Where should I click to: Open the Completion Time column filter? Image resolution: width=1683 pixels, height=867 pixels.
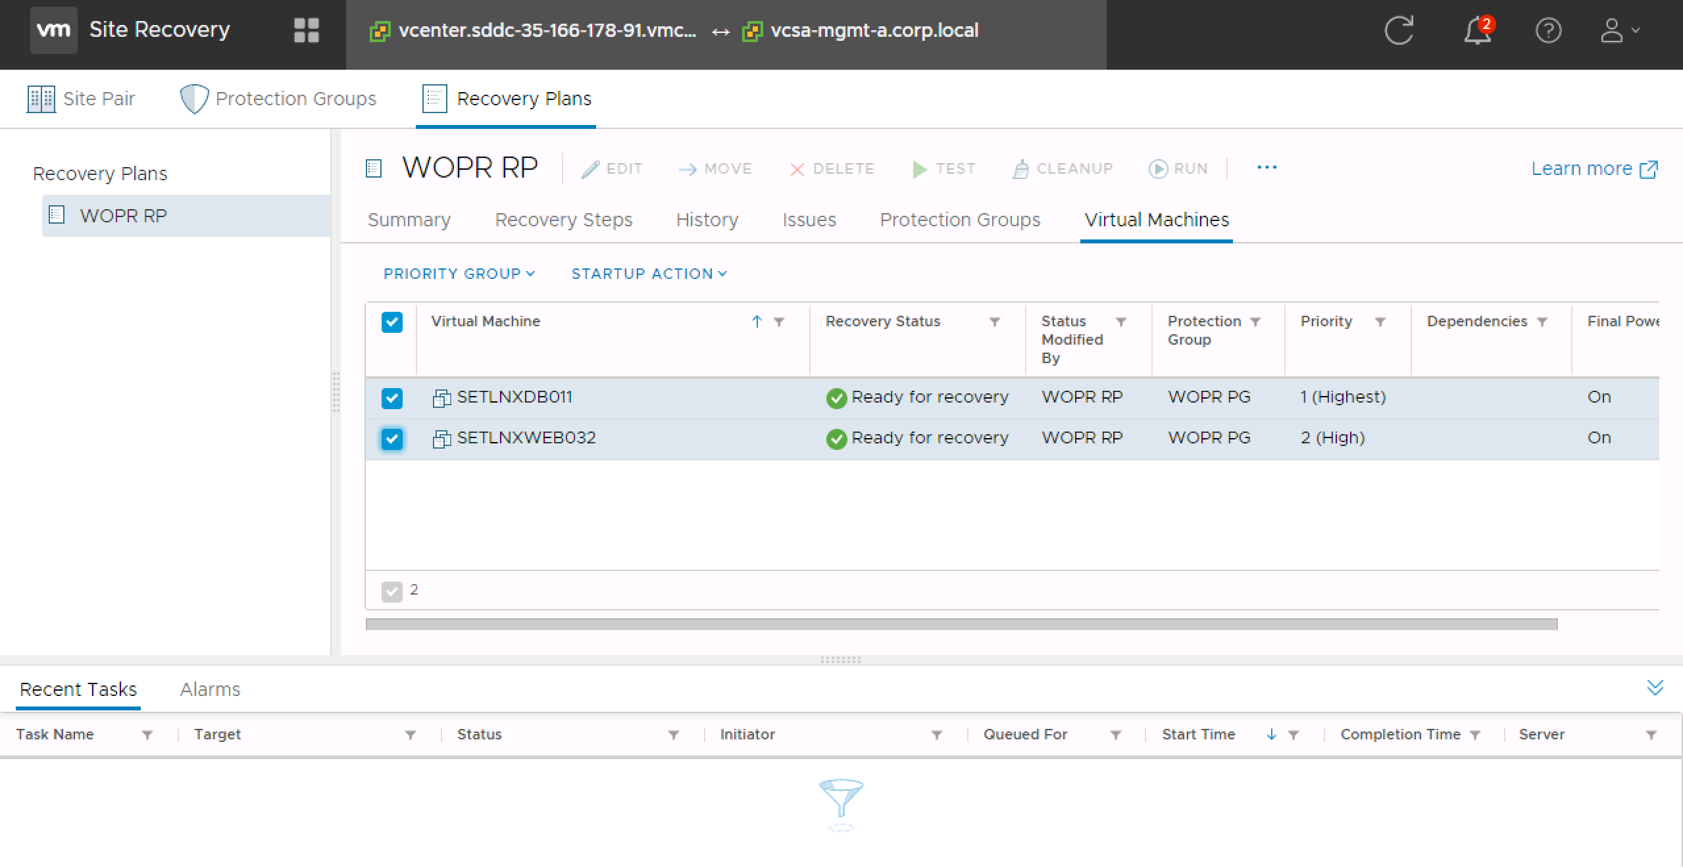[x=1475, y=735]
